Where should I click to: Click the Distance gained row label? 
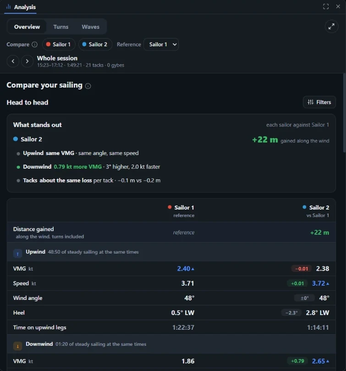pyautogui.click(x=33, y=229)
